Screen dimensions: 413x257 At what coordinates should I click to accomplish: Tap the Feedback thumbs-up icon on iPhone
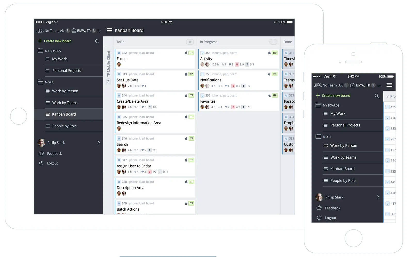[x=319, y=208]
